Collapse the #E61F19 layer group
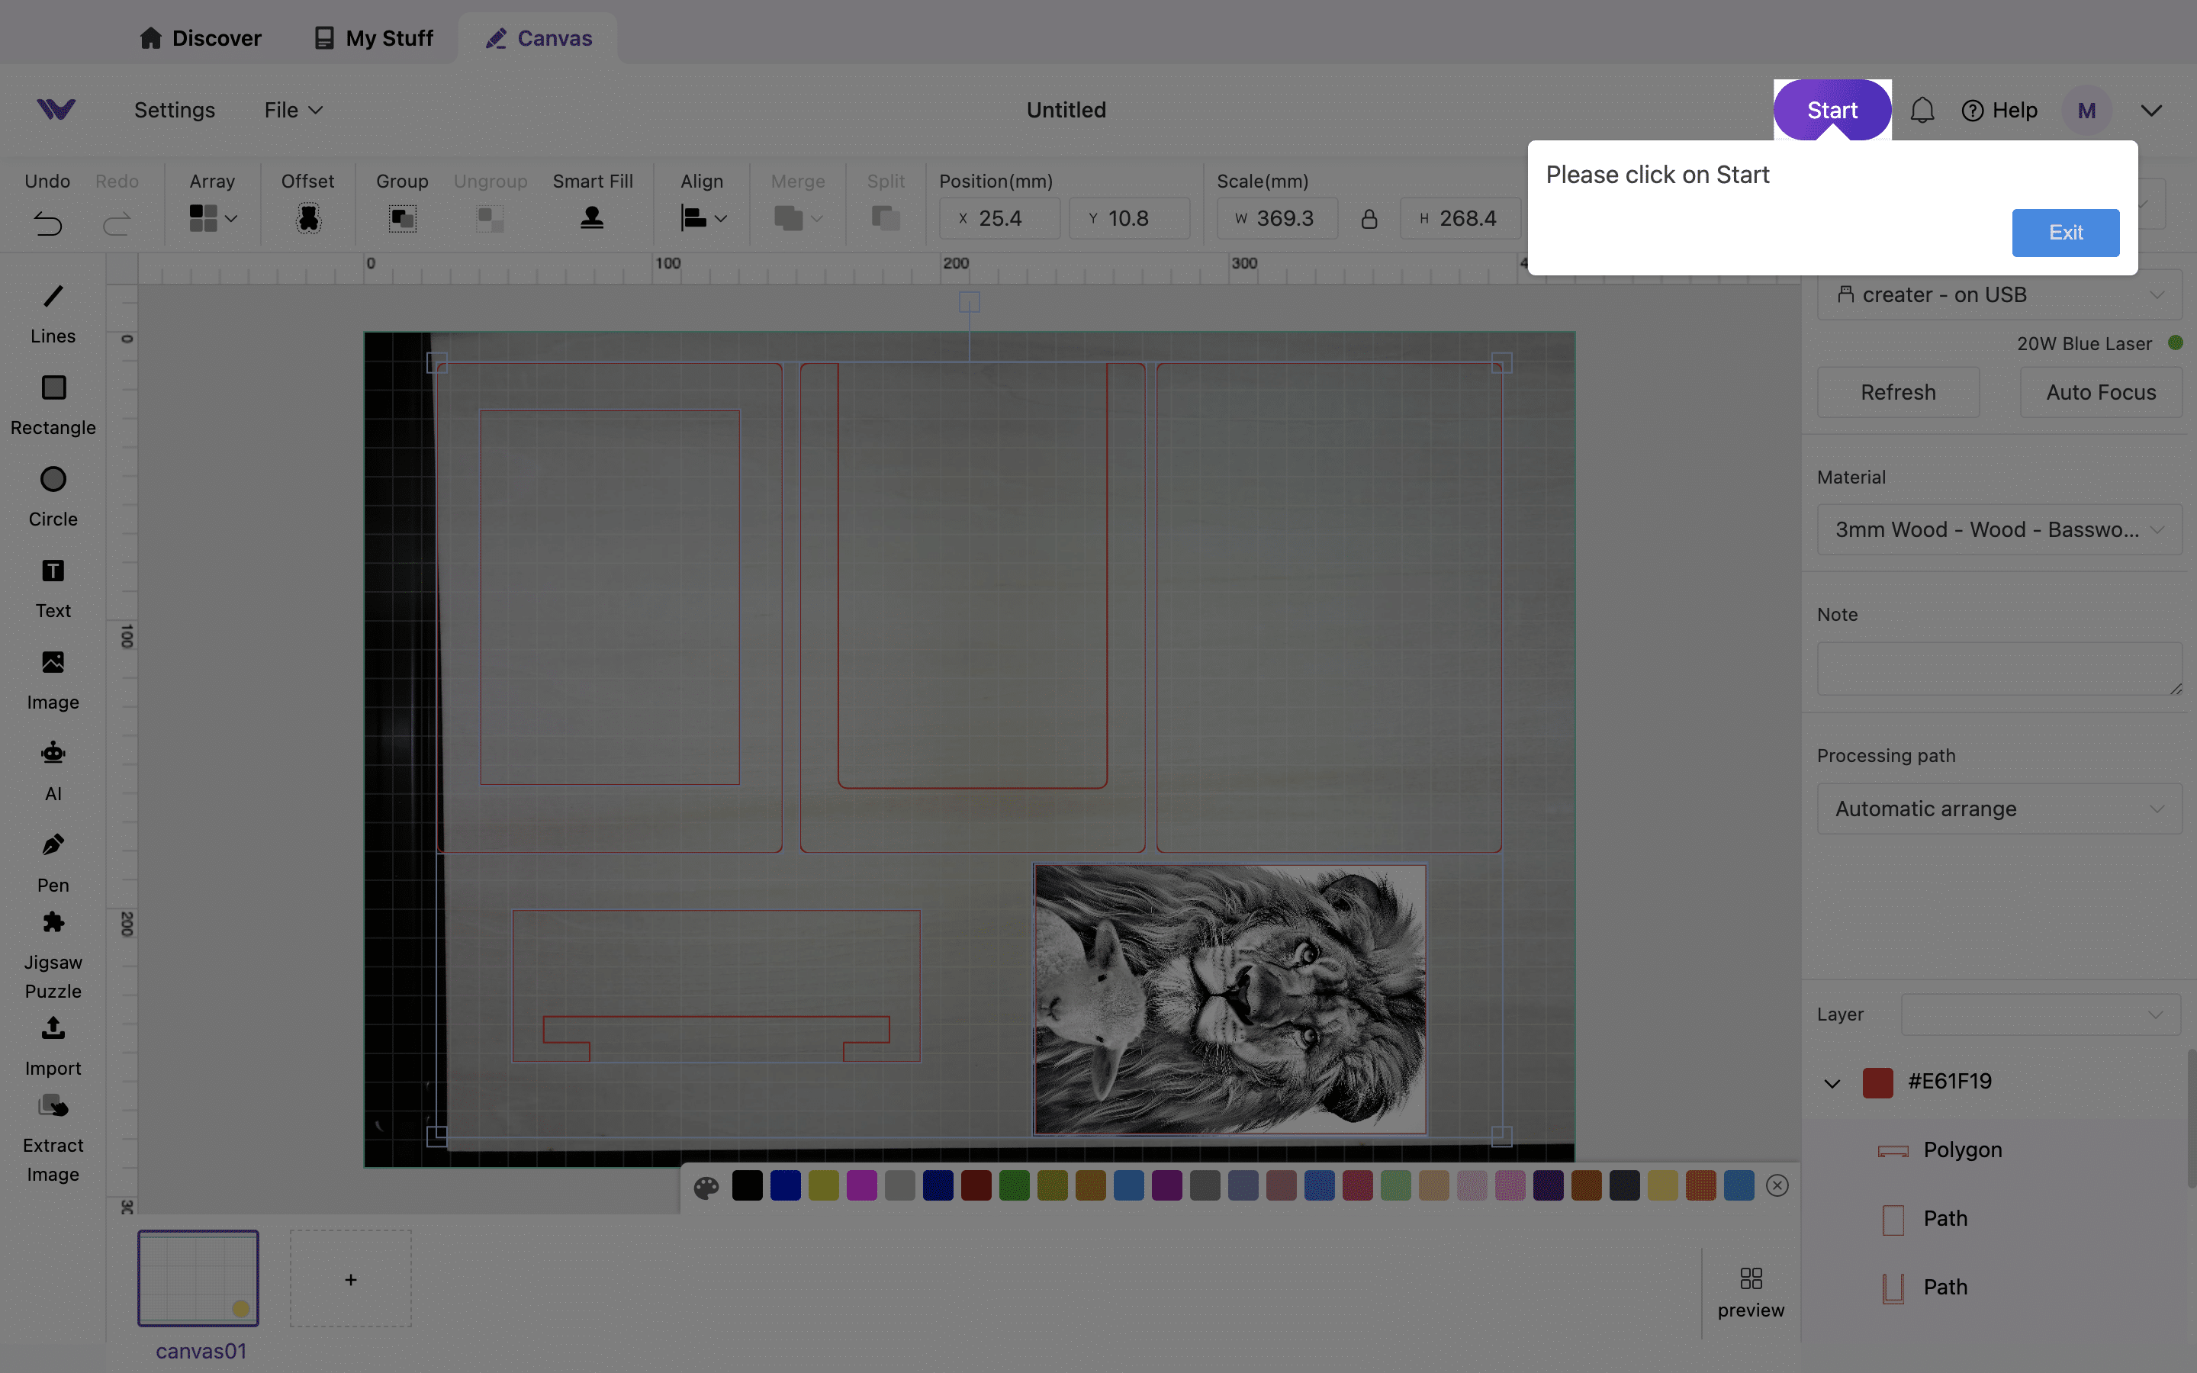The width and height of the screenshot is (2197, 1373). 1832,1082
